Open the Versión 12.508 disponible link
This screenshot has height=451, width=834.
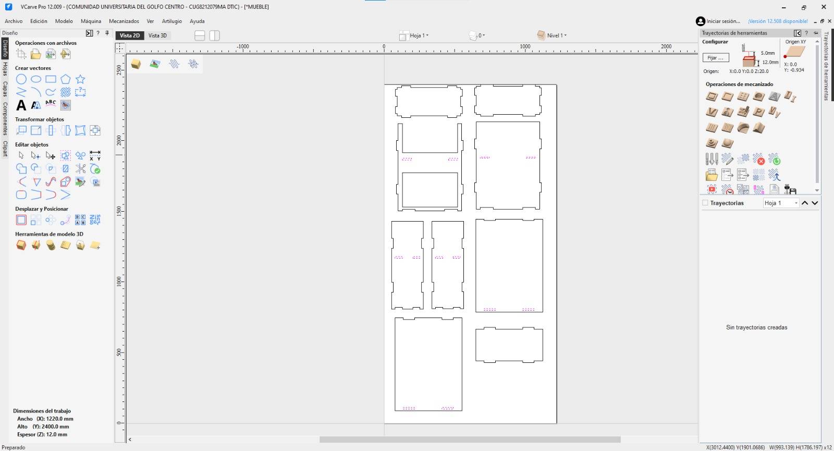click(x=778, y=21)
